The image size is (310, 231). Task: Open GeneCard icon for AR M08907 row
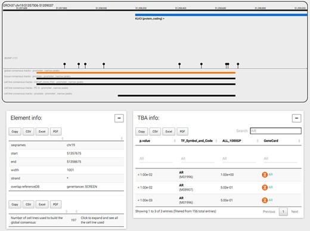pyautogui.click(x=265, y=188)
